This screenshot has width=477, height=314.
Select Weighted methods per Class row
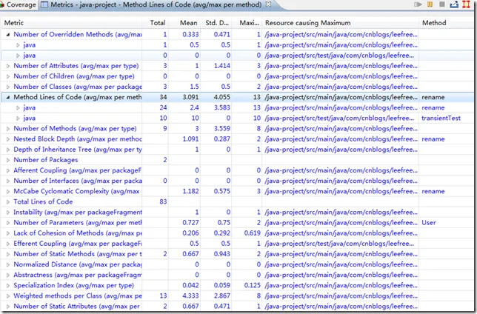237,295
